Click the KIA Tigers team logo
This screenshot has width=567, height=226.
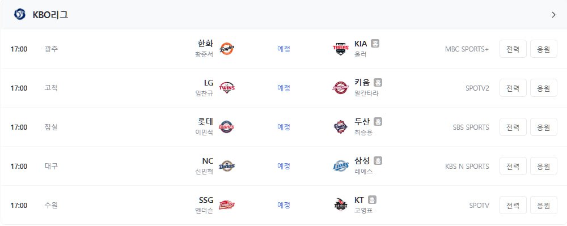point(340,48)
